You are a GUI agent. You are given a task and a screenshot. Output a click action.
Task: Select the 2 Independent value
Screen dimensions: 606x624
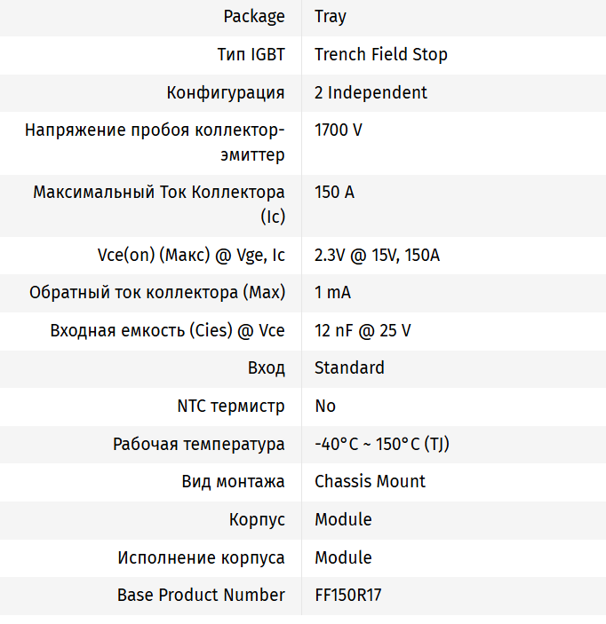(x=371, y=92)
